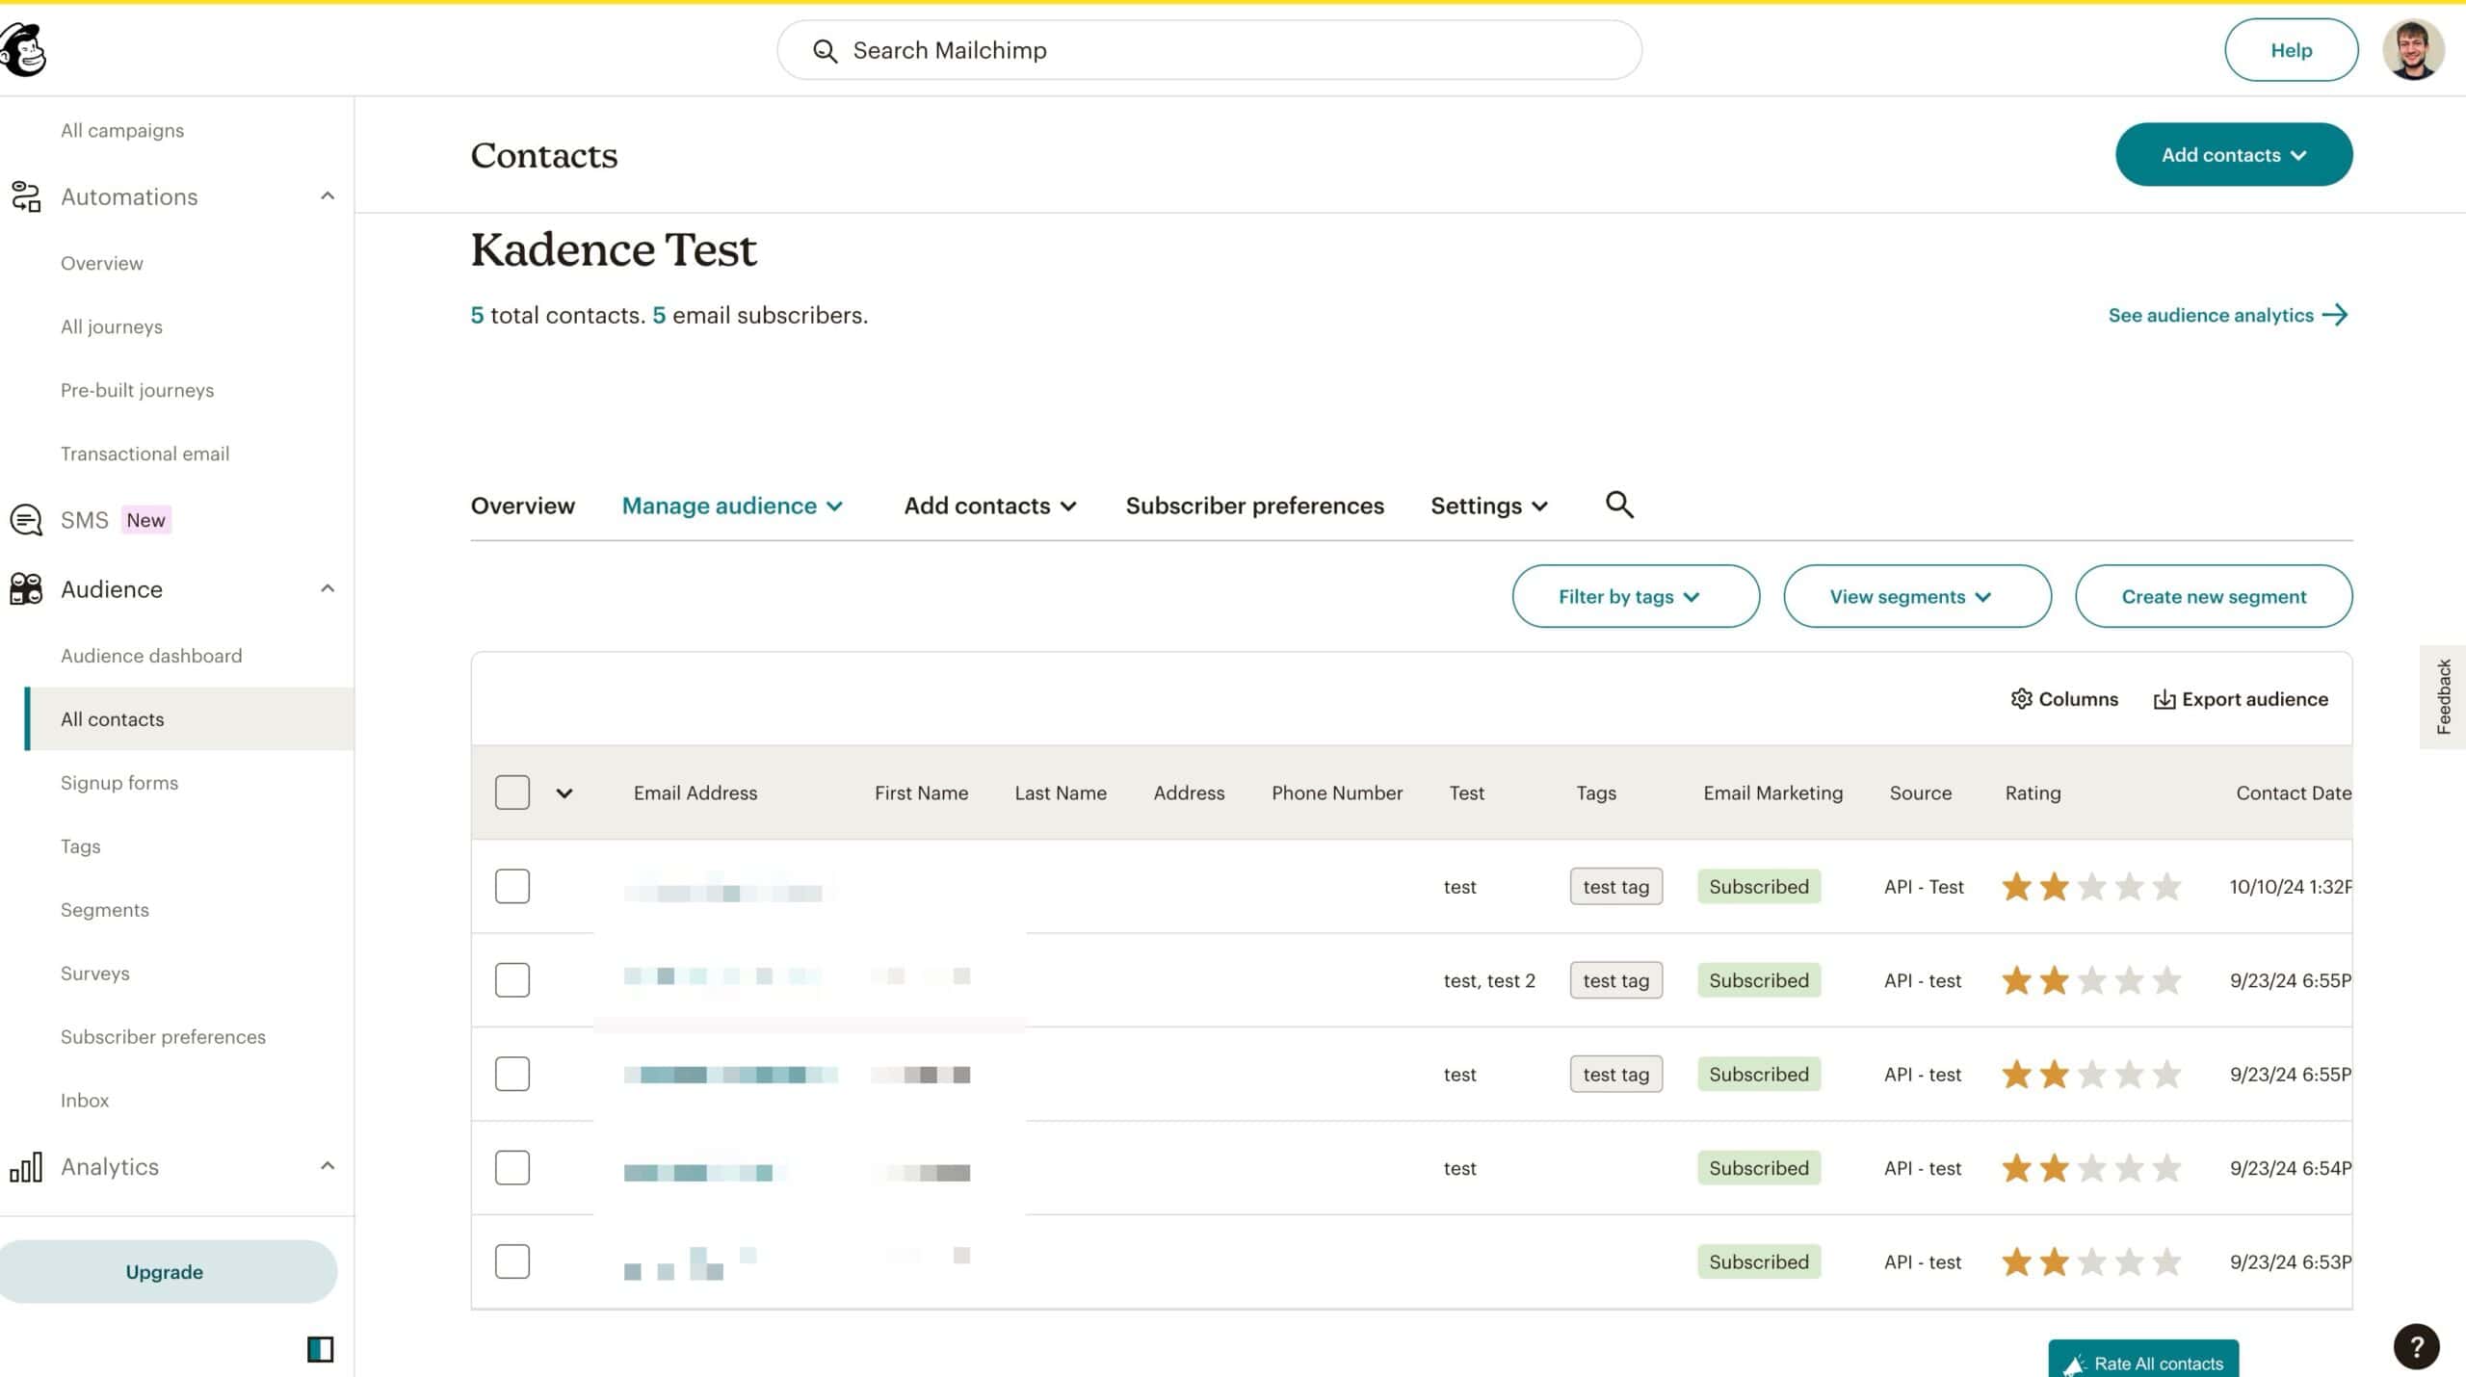
Task: Open the Subscriber preferences tab
Action: click(1254, 506)
